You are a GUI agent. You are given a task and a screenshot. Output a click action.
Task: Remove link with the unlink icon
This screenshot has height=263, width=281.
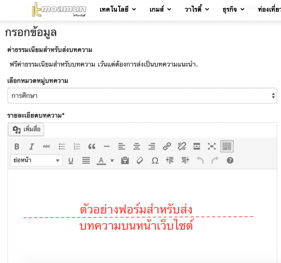tap(182, 146)
